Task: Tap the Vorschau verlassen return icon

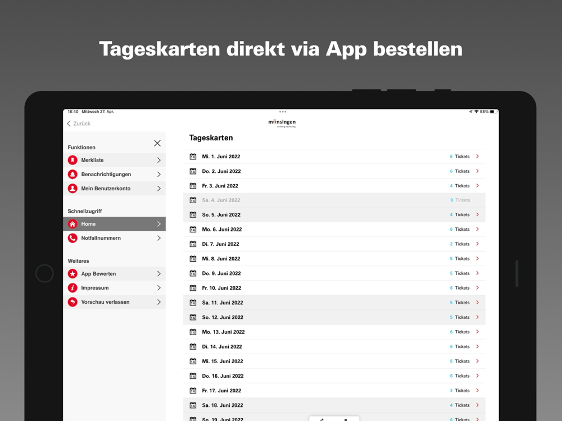Action: point(72,302)
